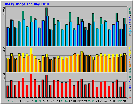The image size is (133, 104).
Task: Click the 'kB In' legend label
Action: tap(130, 84)
